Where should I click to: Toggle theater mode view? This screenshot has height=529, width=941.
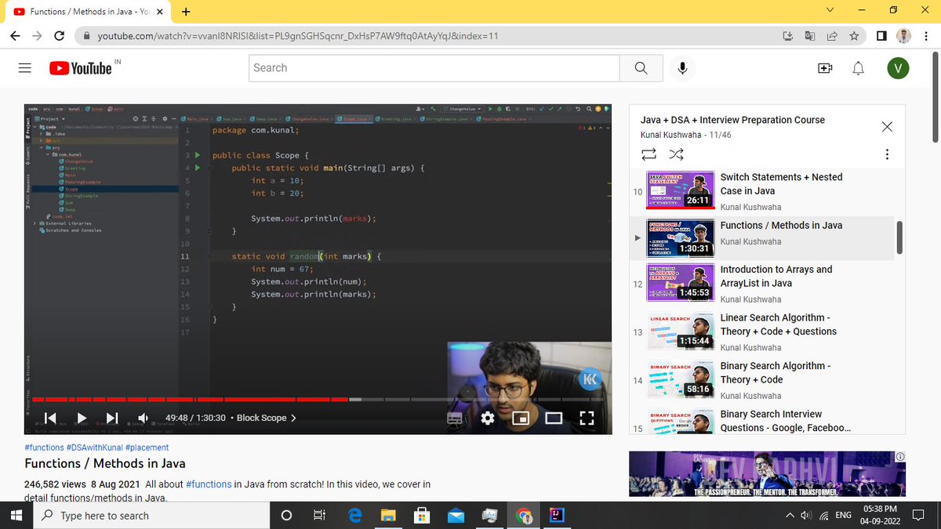pyautogui.click(x=554, y=418)
